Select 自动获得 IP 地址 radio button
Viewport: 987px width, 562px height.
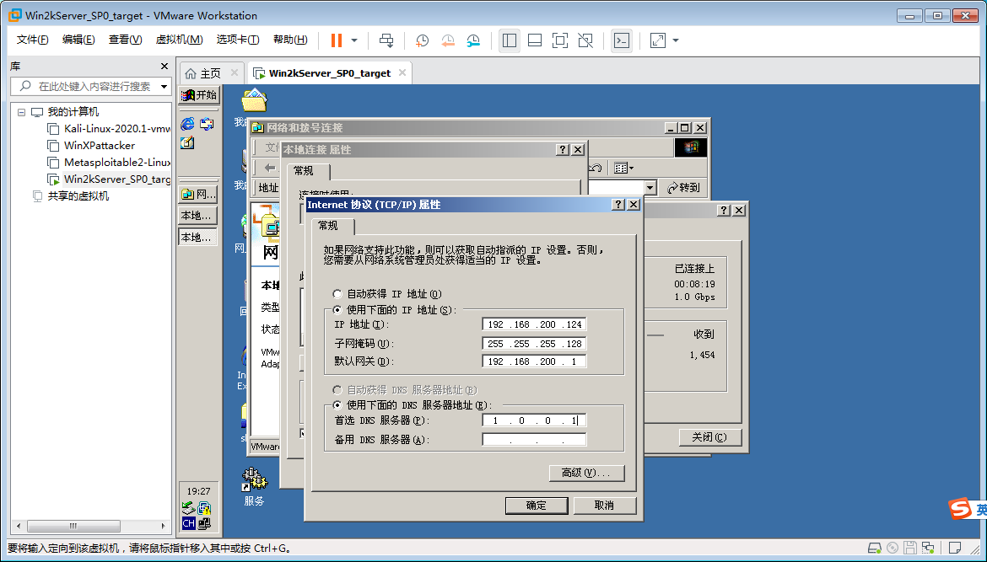click(x=338, y=293)
